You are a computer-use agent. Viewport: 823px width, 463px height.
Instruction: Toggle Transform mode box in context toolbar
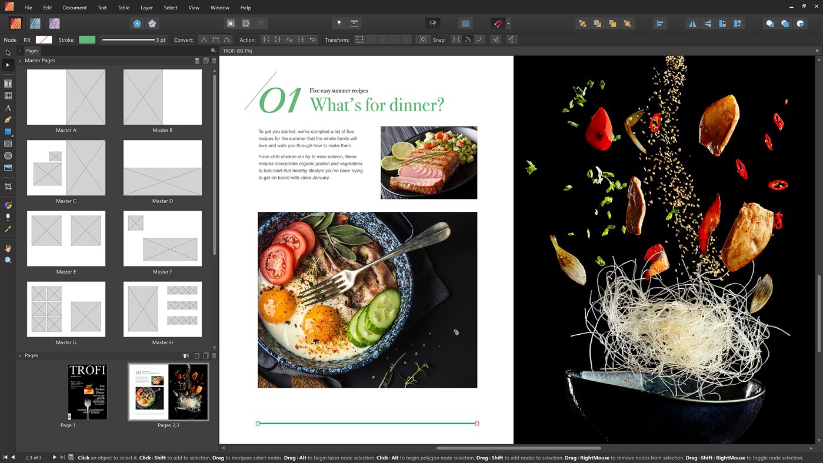coord(359,40)
